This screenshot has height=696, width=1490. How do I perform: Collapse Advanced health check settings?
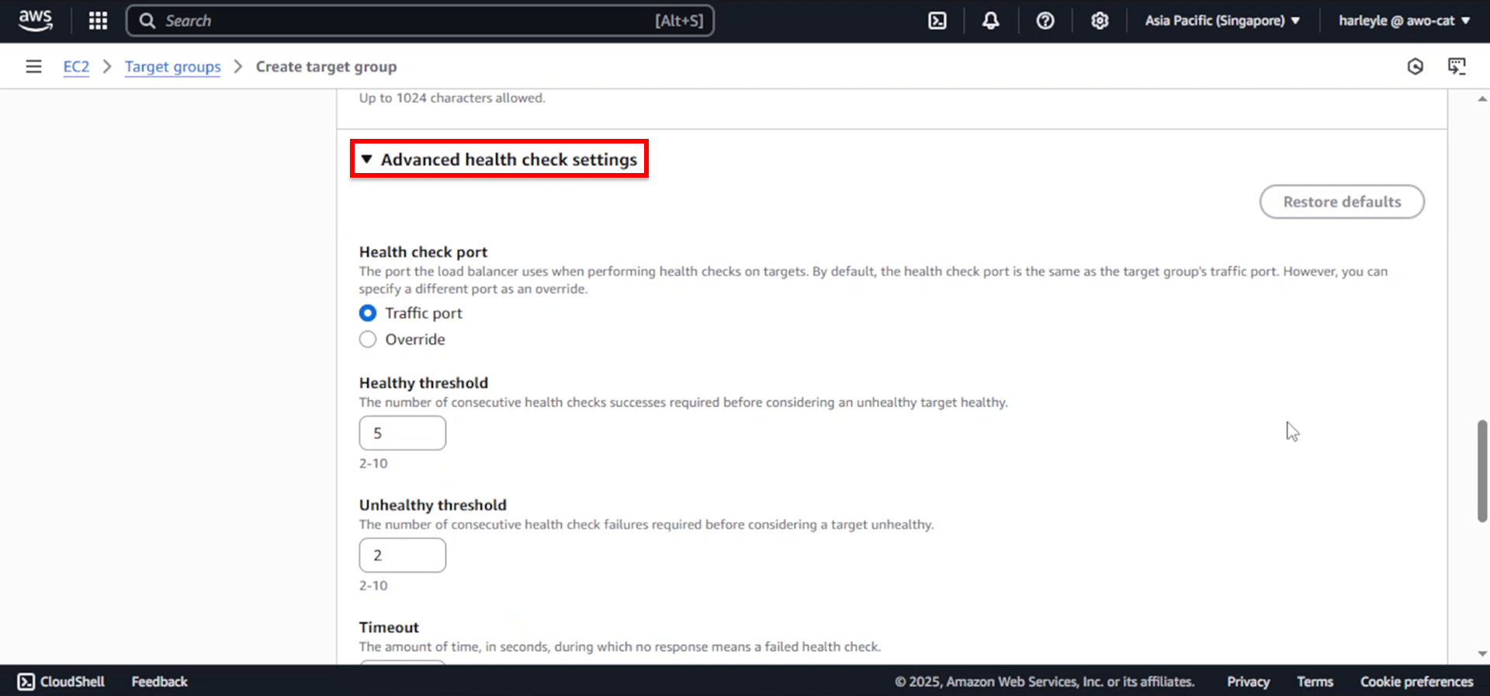pyautogui.click(x=499, y=159)
